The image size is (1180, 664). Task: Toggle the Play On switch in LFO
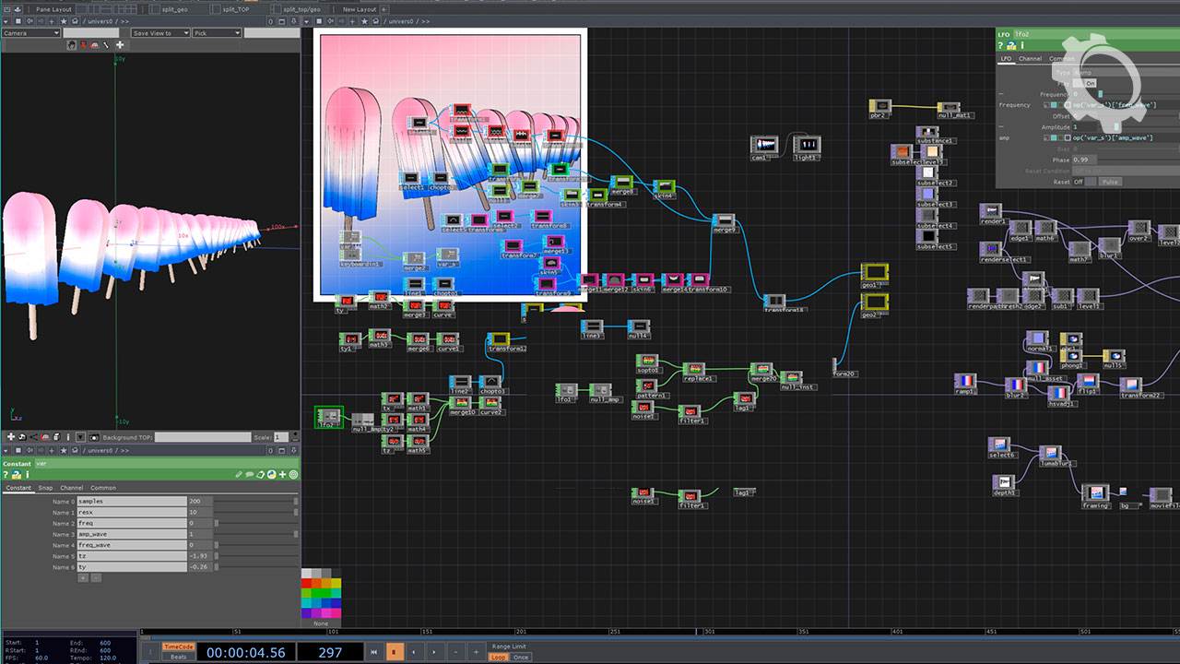pos(1090,83)
